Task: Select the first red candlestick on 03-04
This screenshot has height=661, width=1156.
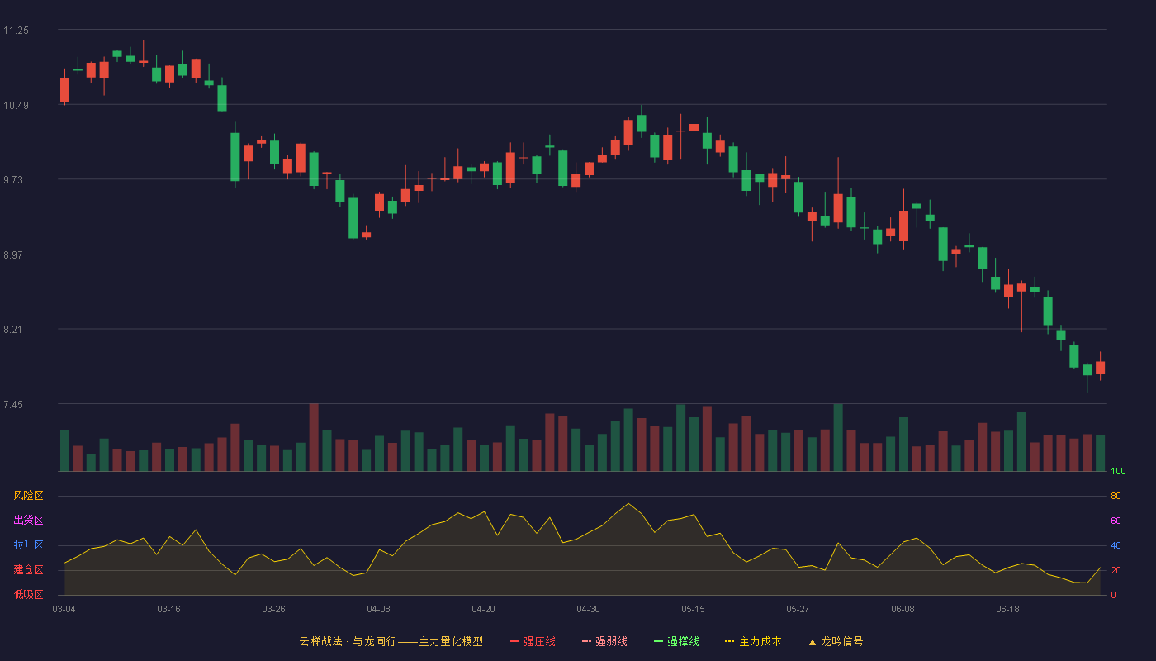Action: pos(64,90)
